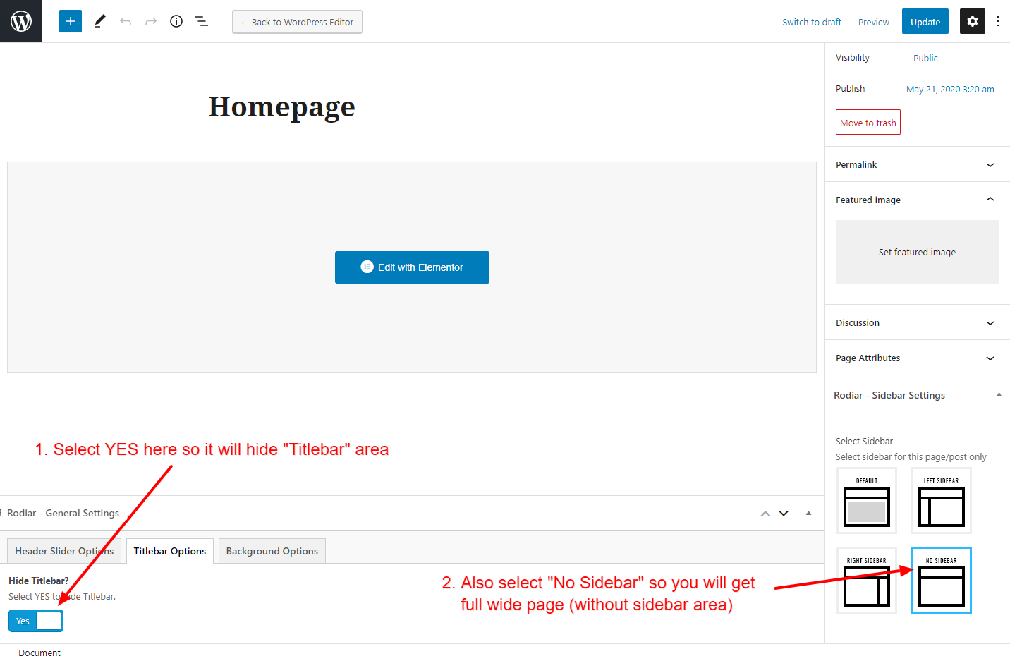
Task: Click the undo arrow icon
Action: coord(126,21)
